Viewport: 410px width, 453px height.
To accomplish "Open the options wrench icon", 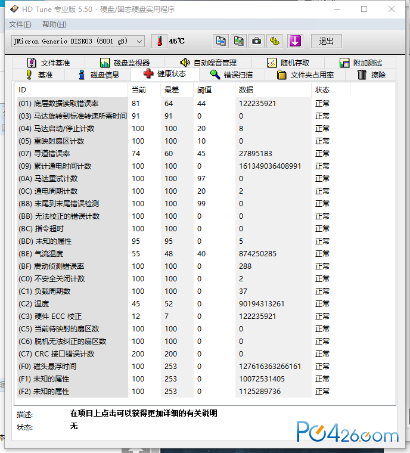I will 275,41.
